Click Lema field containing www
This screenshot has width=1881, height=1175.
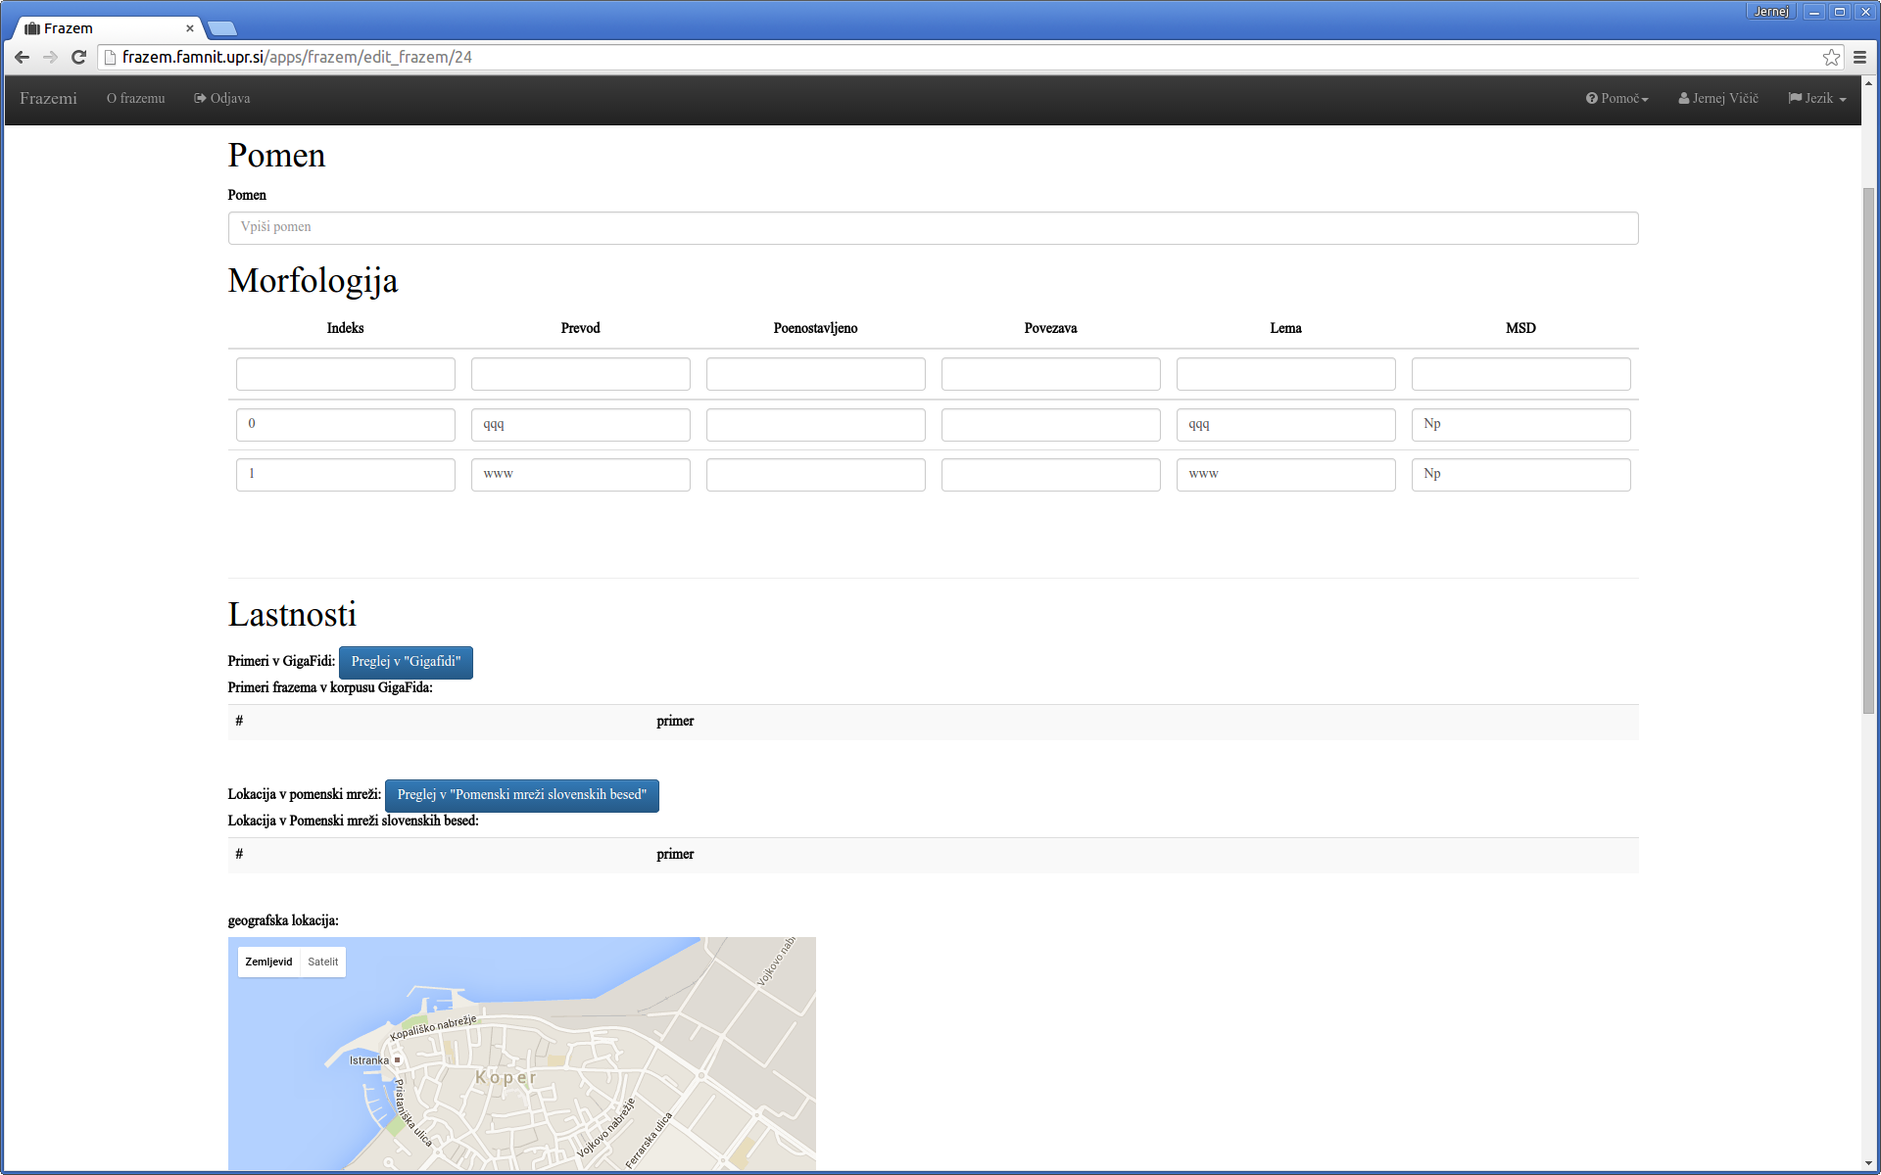(1285, 475)
